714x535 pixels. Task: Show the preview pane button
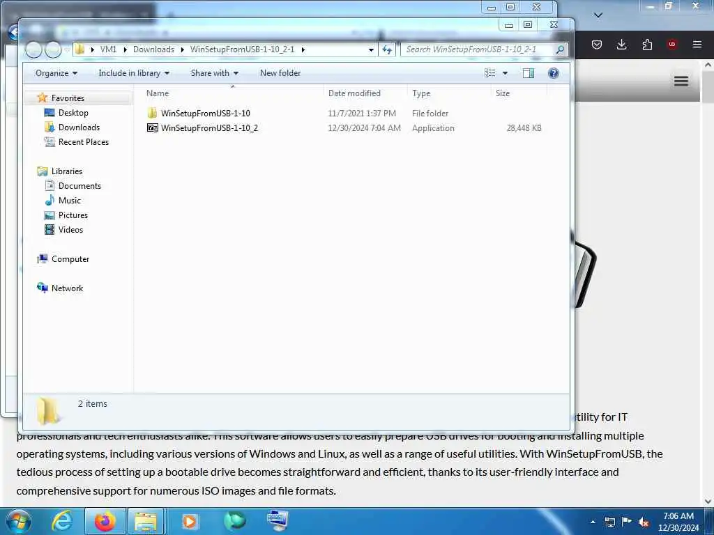coord(529,72)
